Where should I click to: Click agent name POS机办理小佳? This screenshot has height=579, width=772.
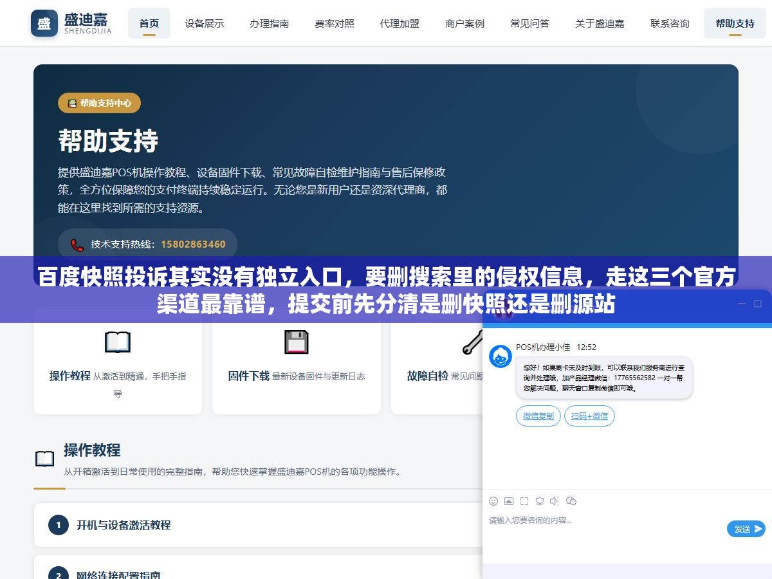[543, 347]
